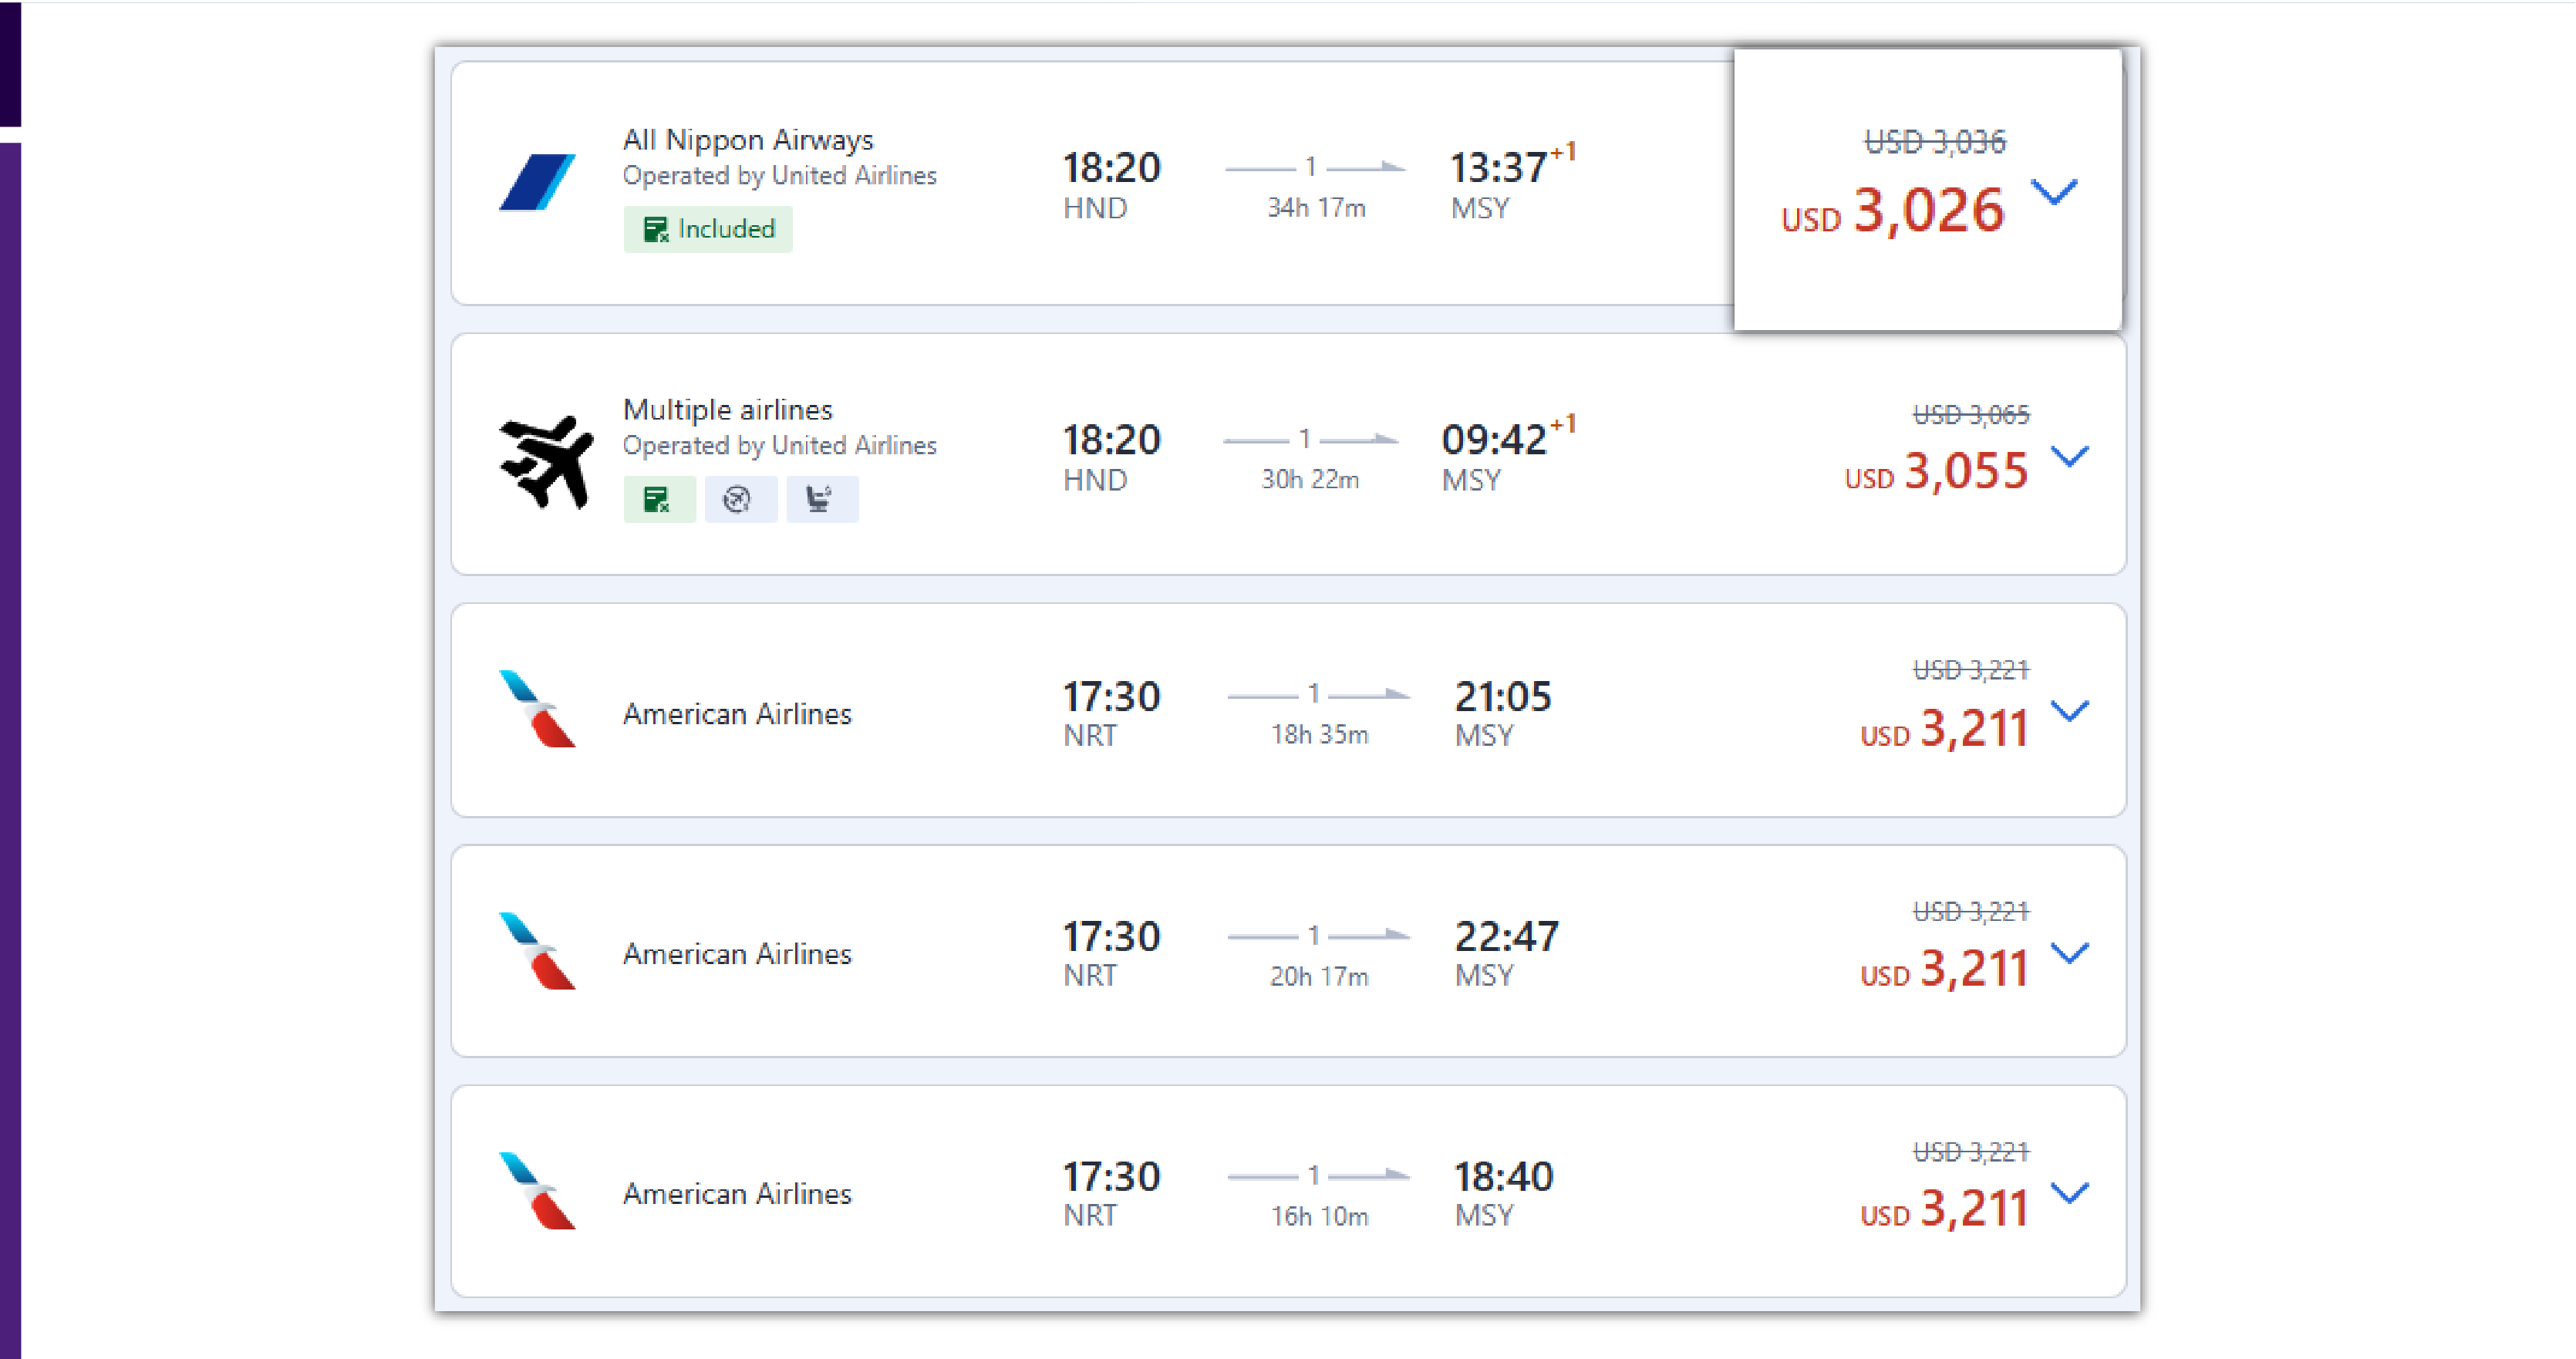The image size is (2576, 1359).
Task: Click American Airlines logo for 16h 10m flight
Action: pos(537,1191)
